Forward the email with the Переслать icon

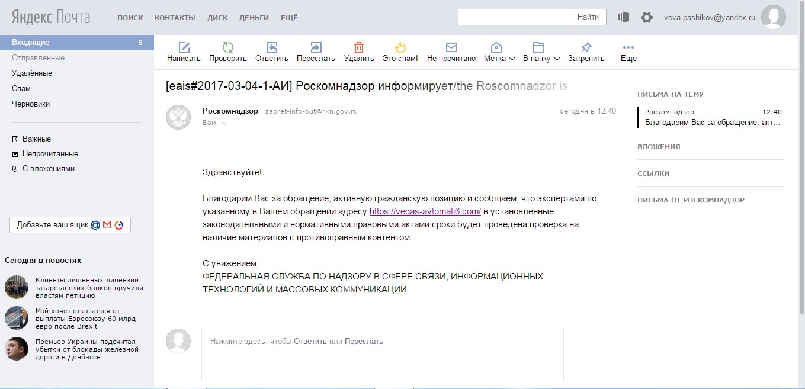[316, 48]
